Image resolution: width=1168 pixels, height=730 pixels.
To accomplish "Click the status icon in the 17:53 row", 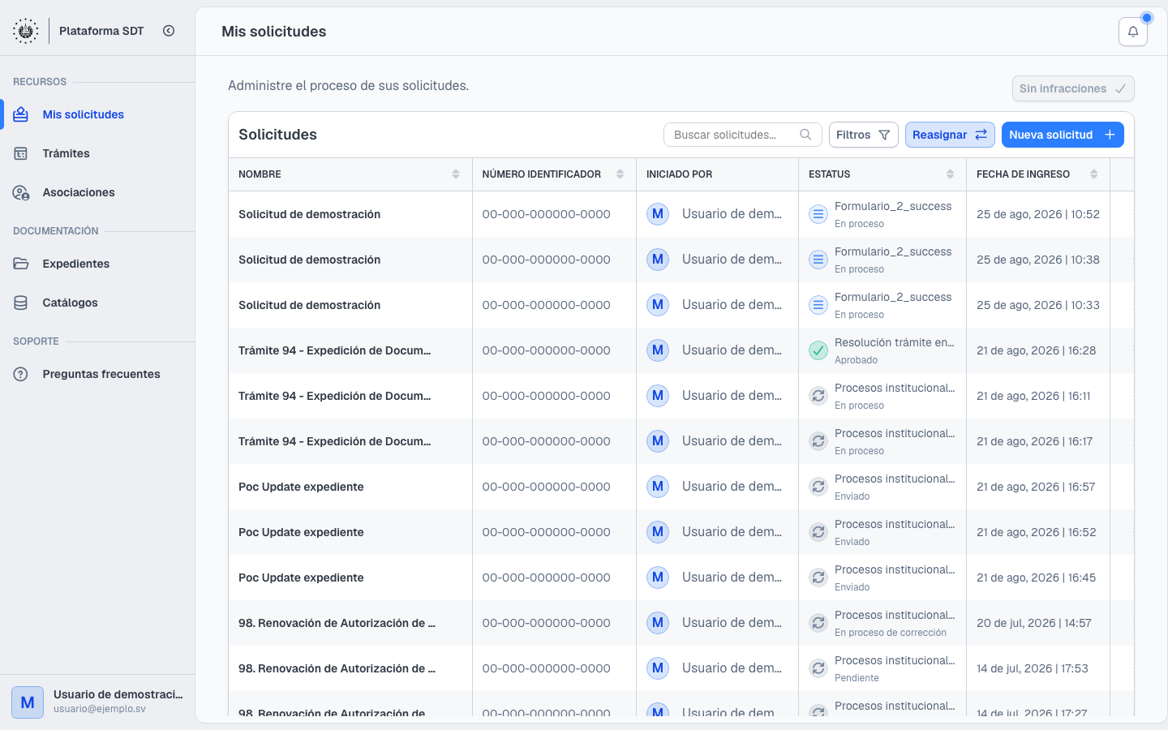I will point(818,668).
